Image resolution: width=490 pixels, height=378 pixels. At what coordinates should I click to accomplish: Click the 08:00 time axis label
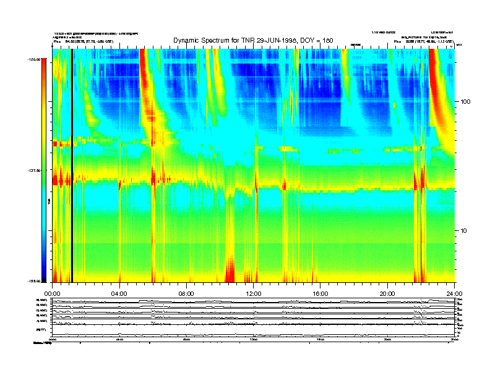pos(186,294)
